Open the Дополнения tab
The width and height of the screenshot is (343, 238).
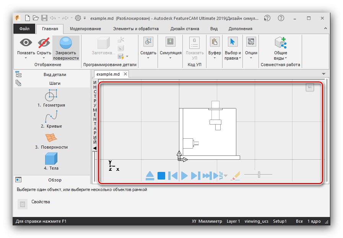240,29
